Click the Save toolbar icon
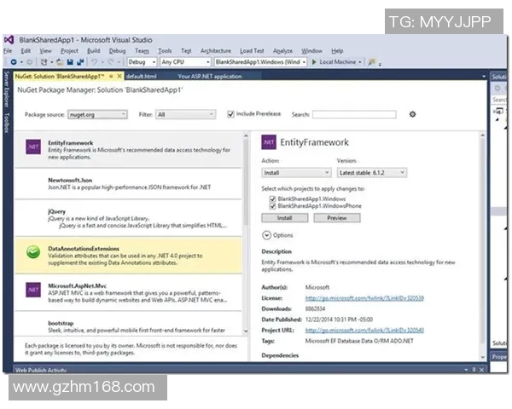Screen dimensions: 512x409 (x=70, y=62)
